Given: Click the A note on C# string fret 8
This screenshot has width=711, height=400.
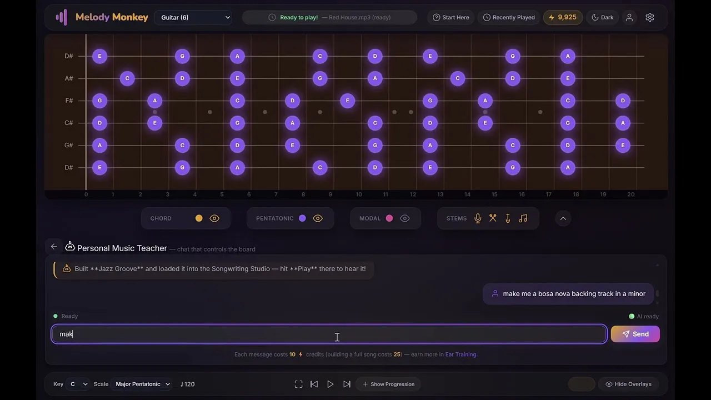Looking at the screenshot, I should coord(292,123).
